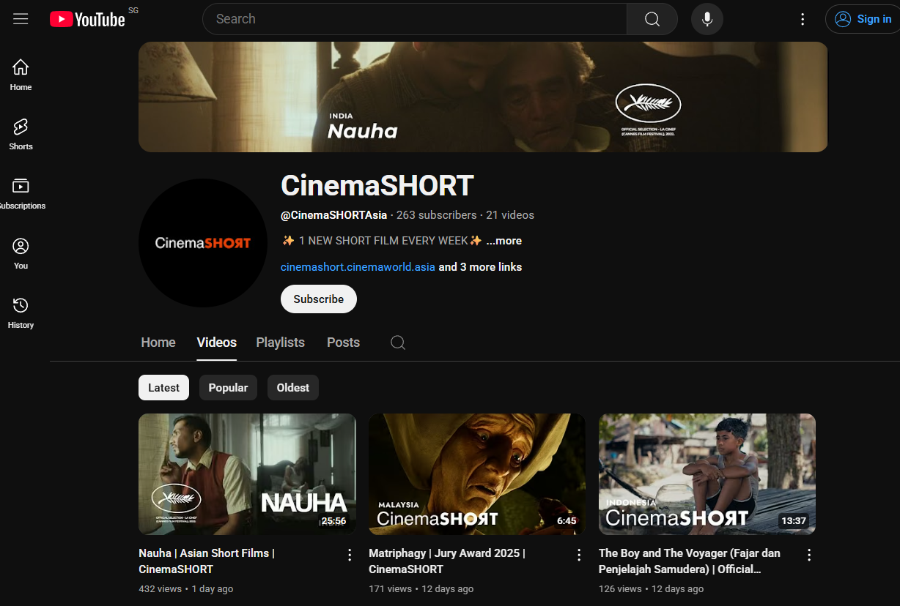Open Subscriptions in sidebar

(21, 193)
